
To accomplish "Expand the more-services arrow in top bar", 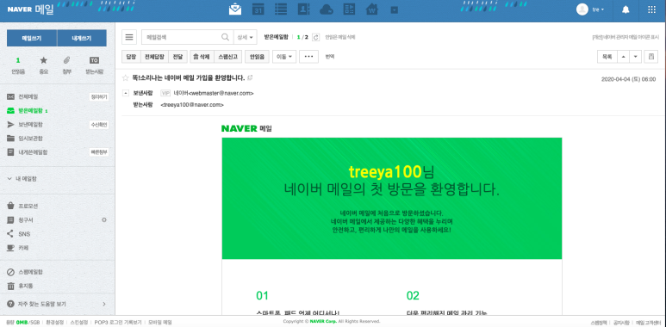I will pos(394,9).
